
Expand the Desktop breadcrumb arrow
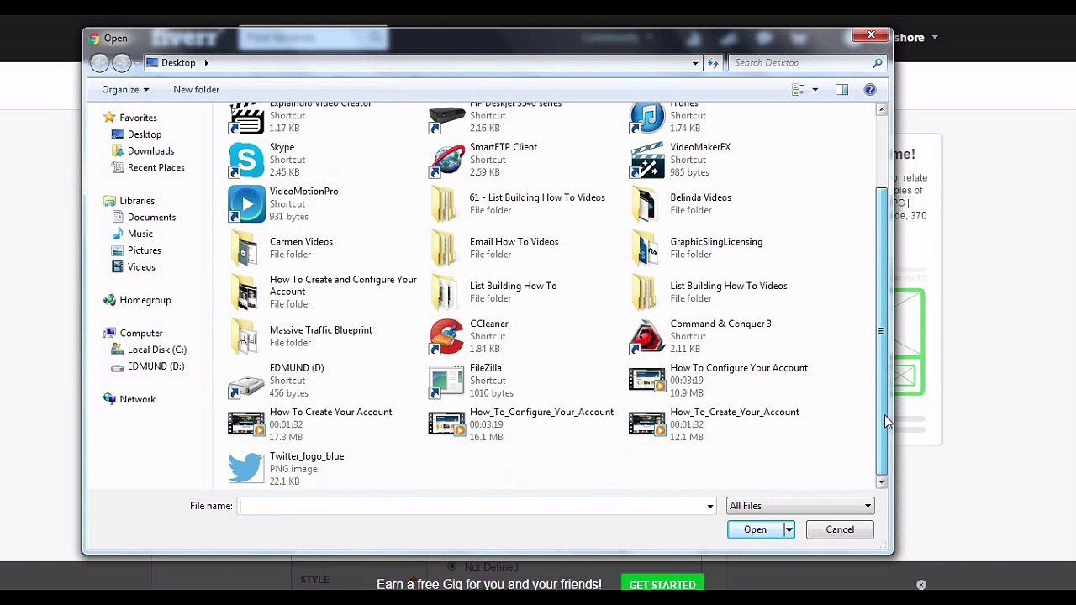click(206, 63)
